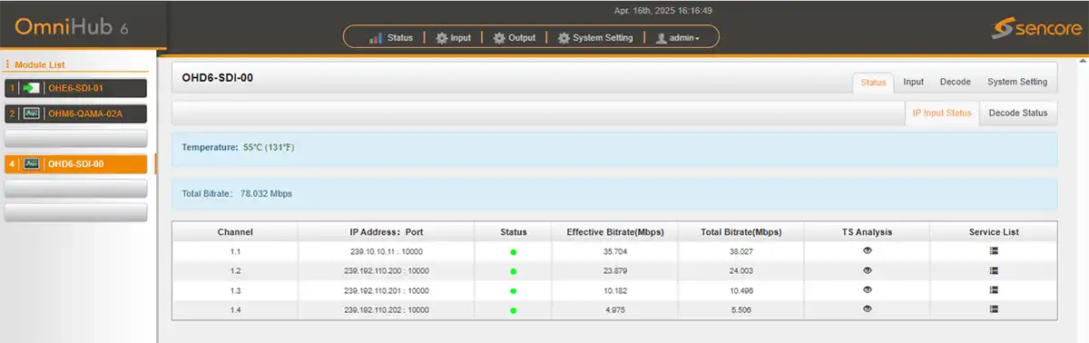Screen dimensions: 1089x343
Task: Click the OHD6-SDI-00 panel title
Action: pyautogui.click(x=217, y=78)
